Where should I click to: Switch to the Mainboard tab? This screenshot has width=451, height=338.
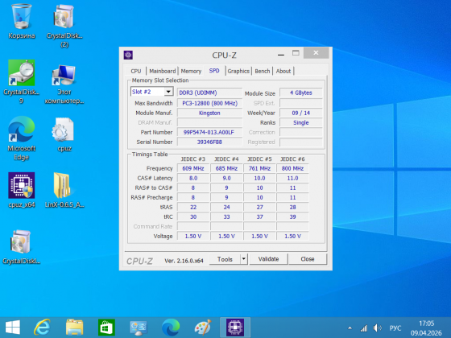click(162, 71)
